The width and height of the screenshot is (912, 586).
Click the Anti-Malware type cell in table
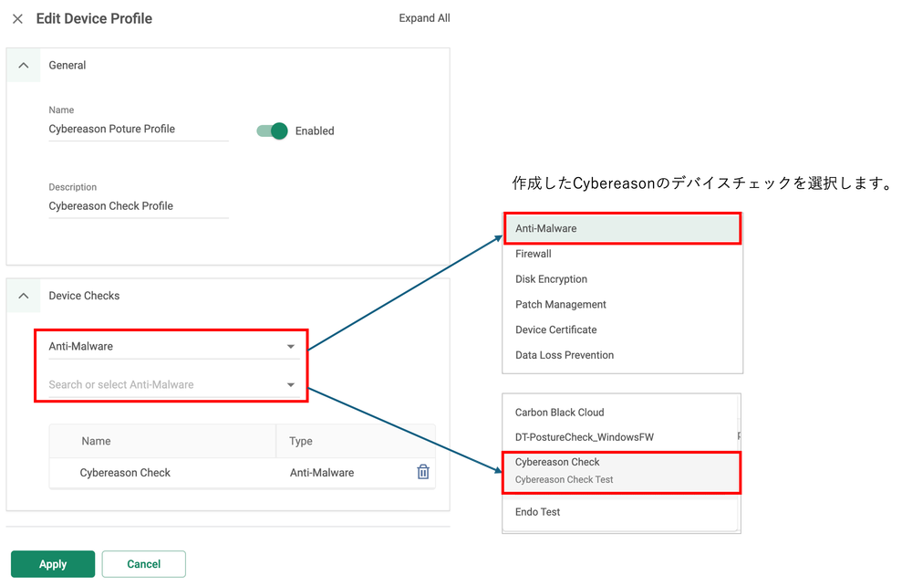pos(322,473)
